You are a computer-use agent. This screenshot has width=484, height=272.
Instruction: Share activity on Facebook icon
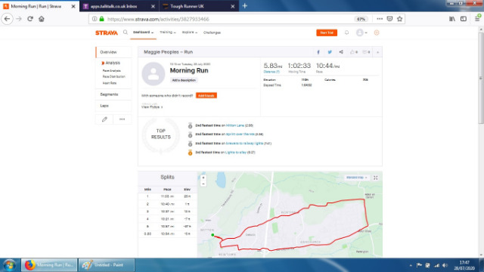coord(318,52)
